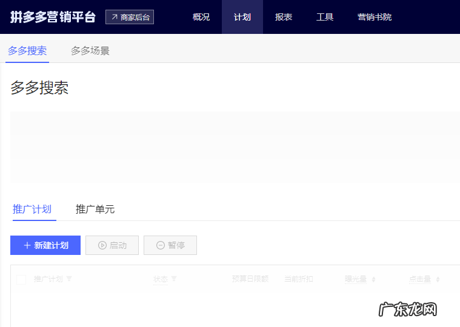Open the 状态 column filter icon
This screenshot has width=460, height=327.
(174, 279)
